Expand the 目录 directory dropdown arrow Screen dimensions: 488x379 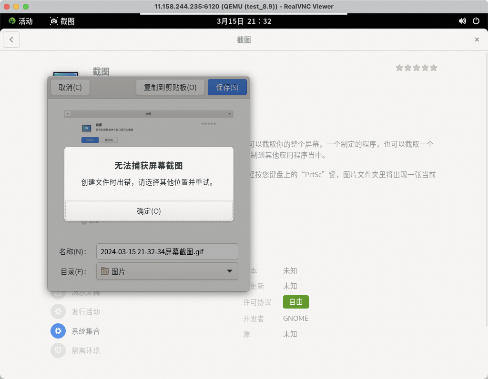click(230, 271)
